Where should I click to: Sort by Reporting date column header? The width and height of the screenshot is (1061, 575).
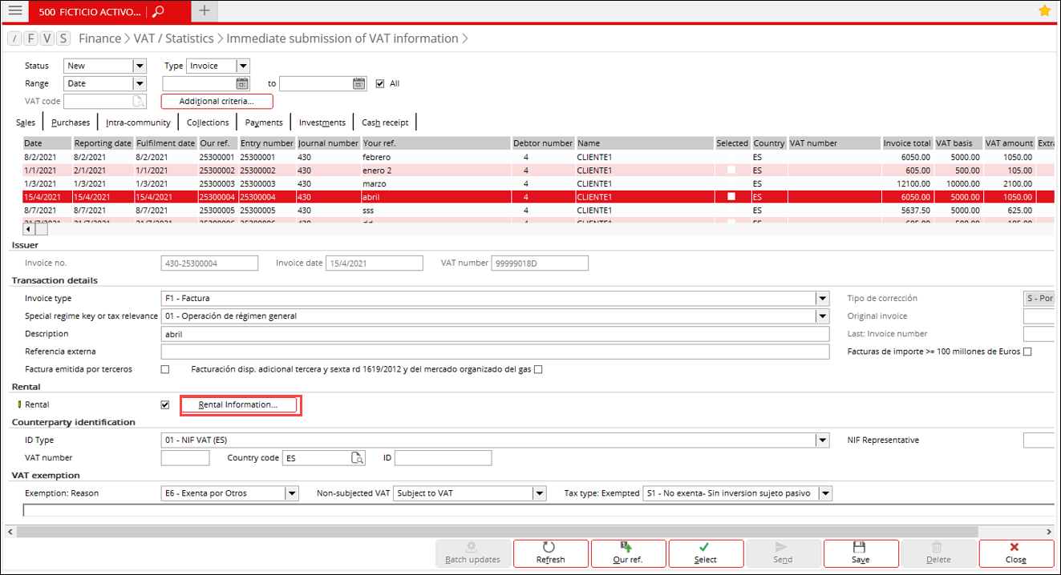coord(103,143)
